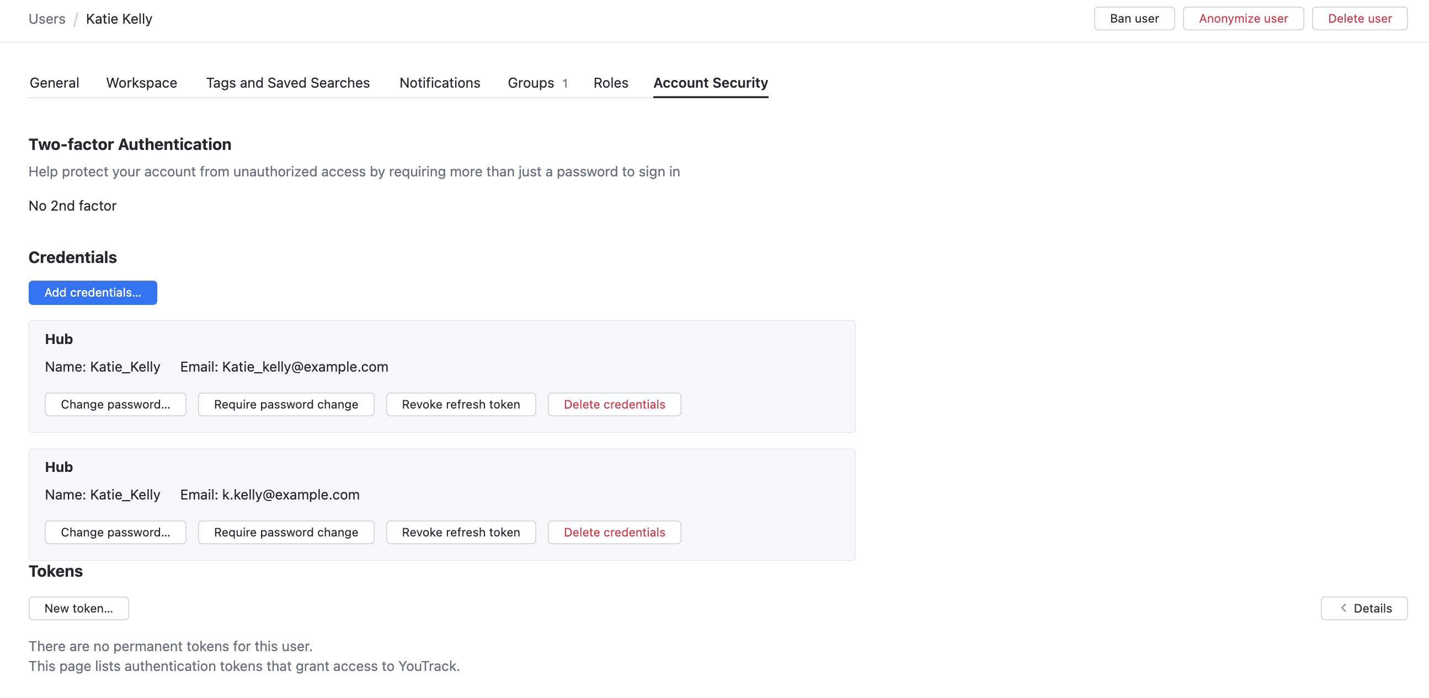Open the Details view
1429x698 pixels.
pyautogui.click(x=1372, y=608)
